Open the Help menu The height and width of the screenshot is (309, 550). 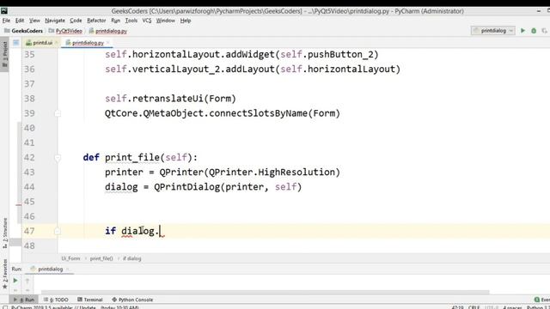pos(186,21)
